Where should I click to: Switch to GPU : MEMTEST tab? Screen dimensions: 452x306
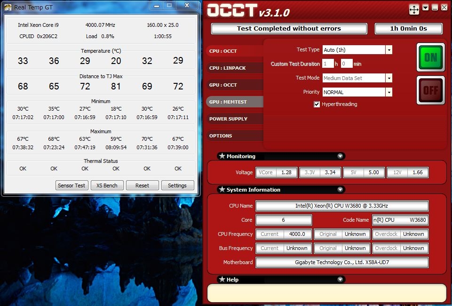[x=235, y=102]
